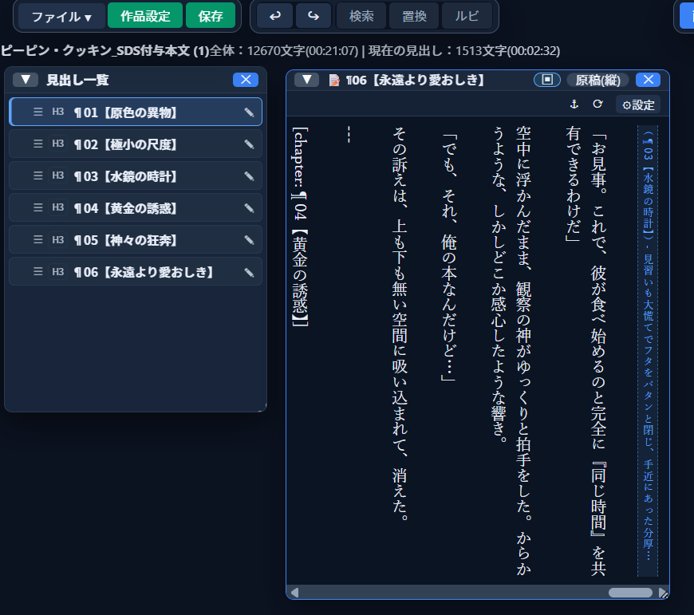The height and width of the screenshot is (615, 694).
Task: Click H3 level badge of ¶04 row
Action: pyautogui.click(x=58, y=207)
